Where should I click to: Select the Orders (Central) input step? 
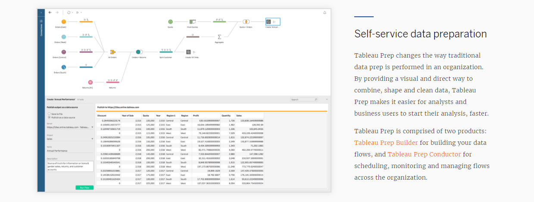pos(63,52)
